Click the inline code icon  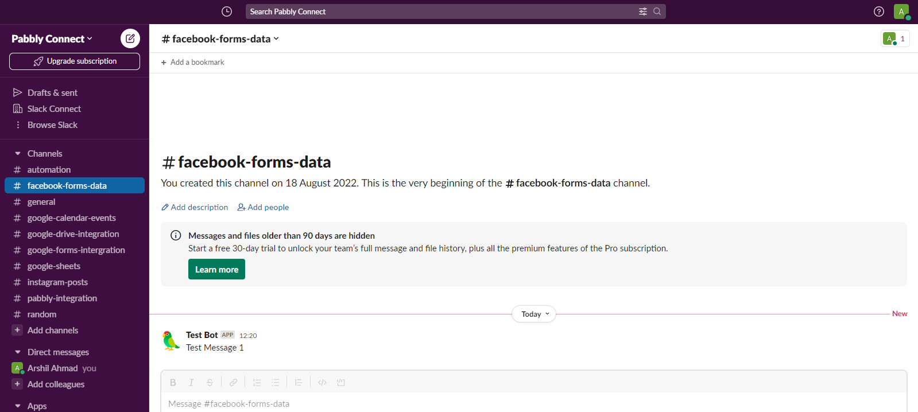click(x=322, y=383)
